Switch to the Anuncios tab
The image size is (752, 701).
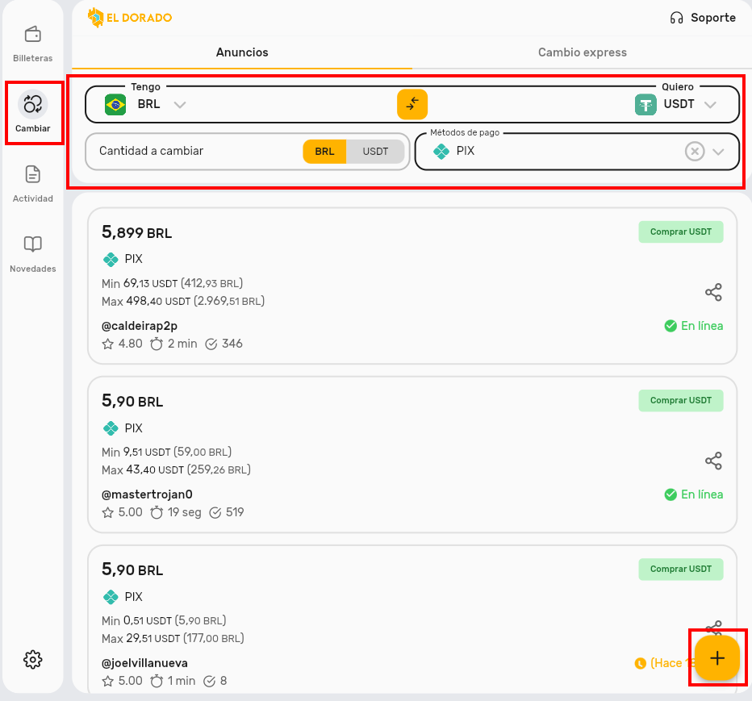(x=242, y=52)
